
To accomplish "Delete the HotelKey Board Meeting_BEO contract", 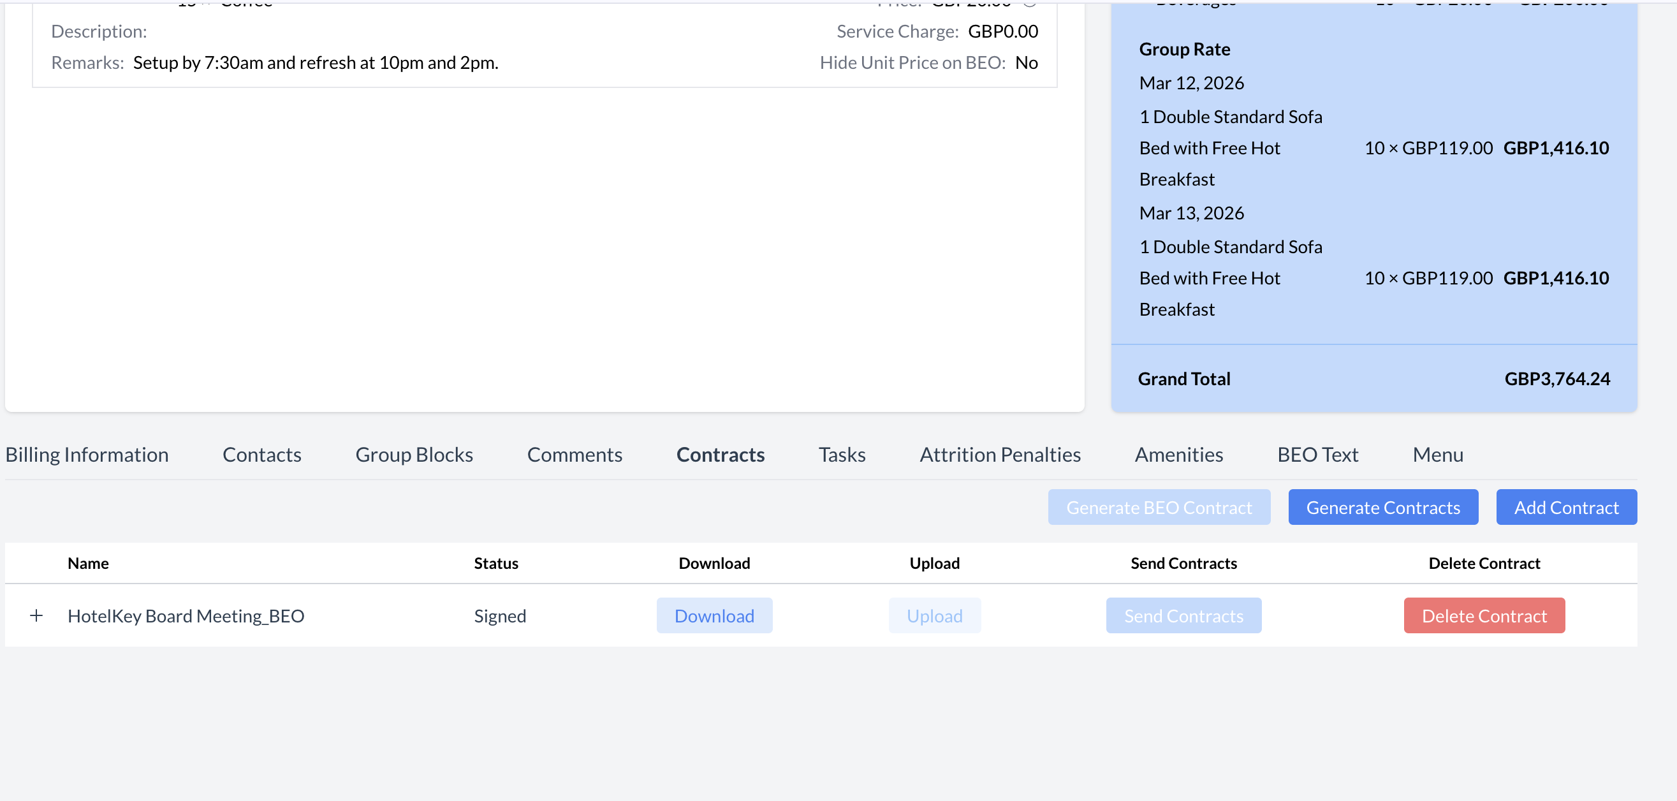I will click(x=1484, y=615).
